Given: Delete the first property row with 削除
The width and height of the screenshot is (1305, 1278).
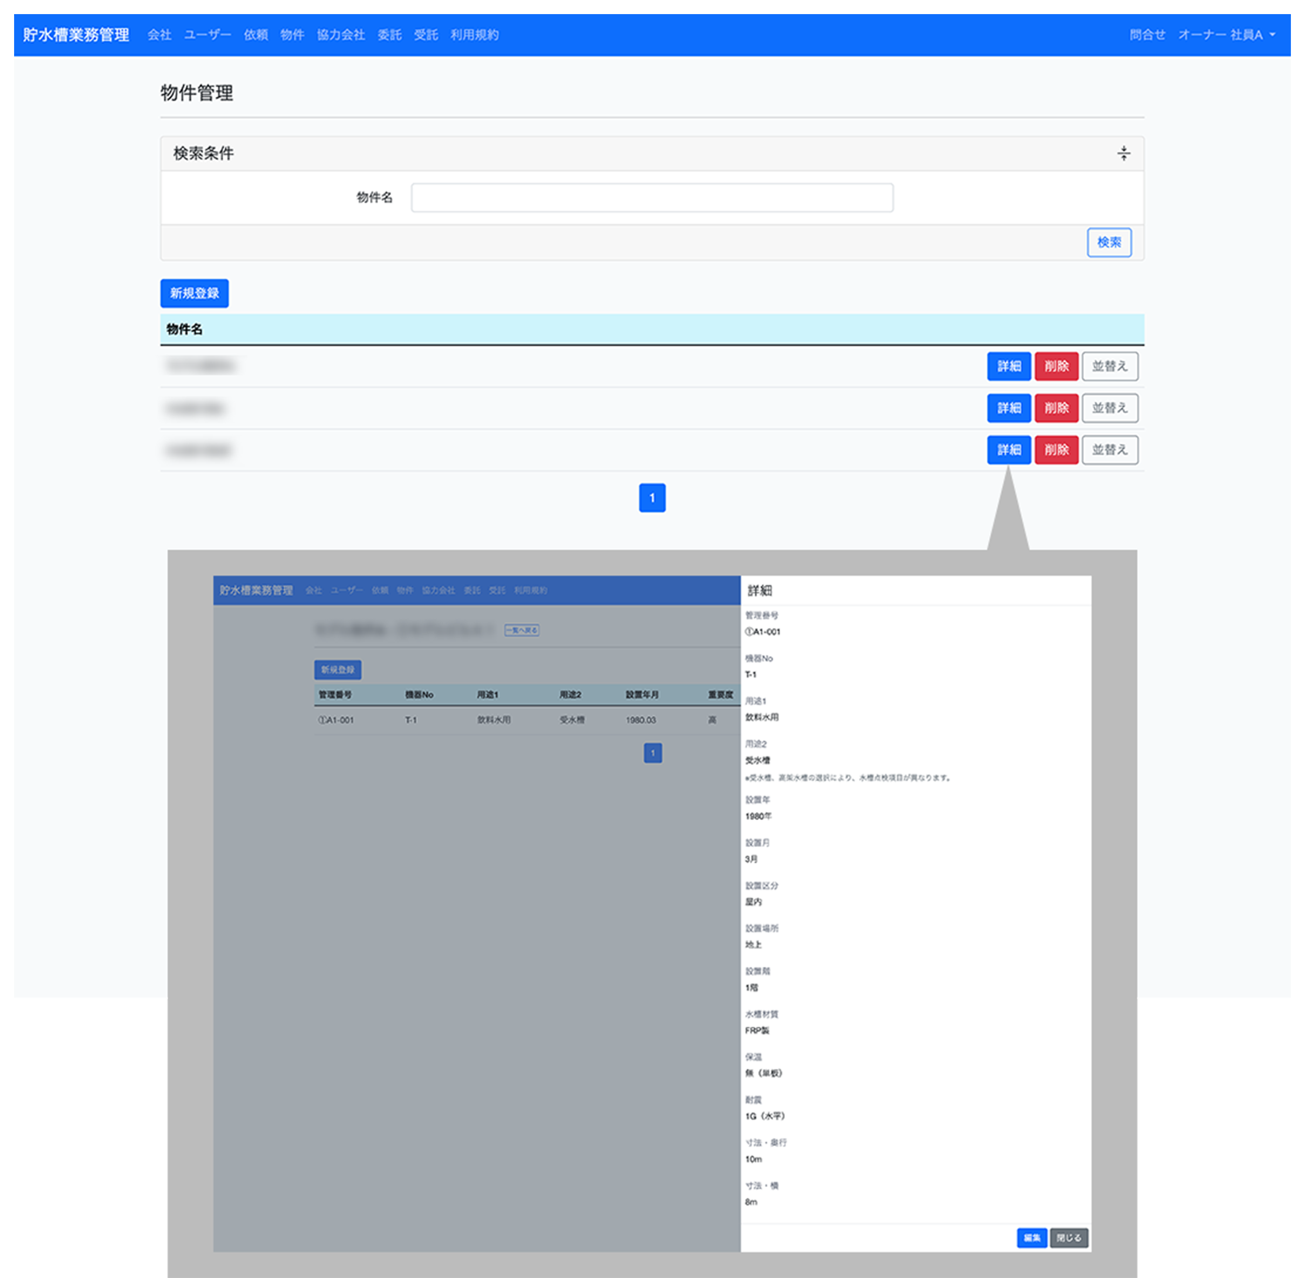Looking at the screenshot, I should pos(1056,366).
